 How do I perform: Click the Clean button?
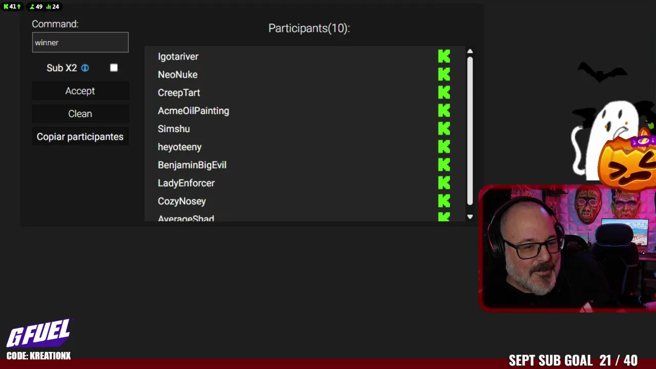point(80,114)
